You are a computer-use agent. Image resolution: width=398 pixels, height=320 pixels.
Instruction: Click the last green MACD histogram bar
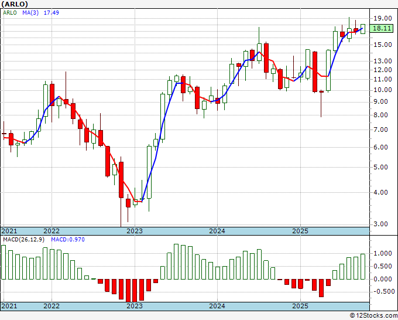[363, 267]
